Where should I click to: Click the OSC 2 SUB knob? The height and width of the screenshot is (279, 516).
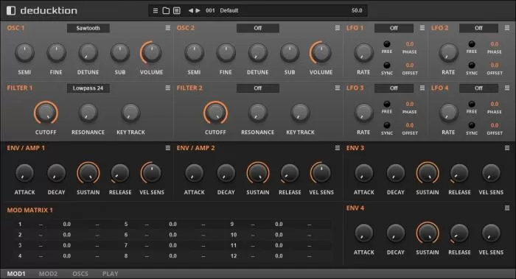pos(290,52)
